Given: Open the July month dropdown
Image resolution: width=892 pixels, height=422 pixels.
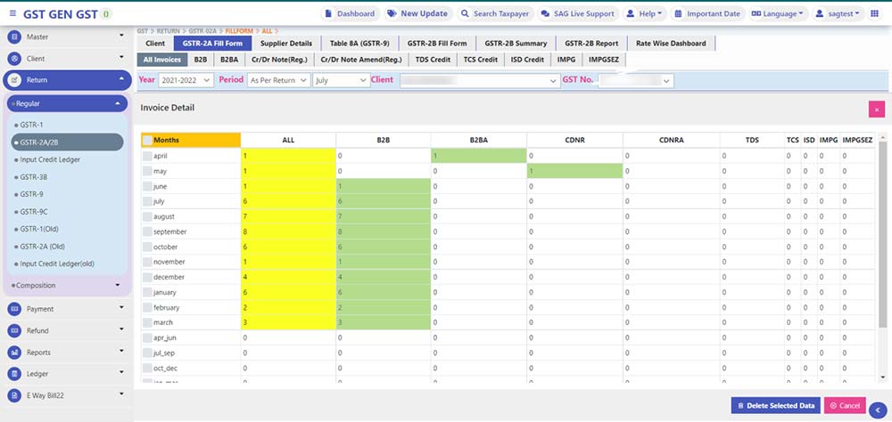Looking at the screenshot, I should 340,80.
